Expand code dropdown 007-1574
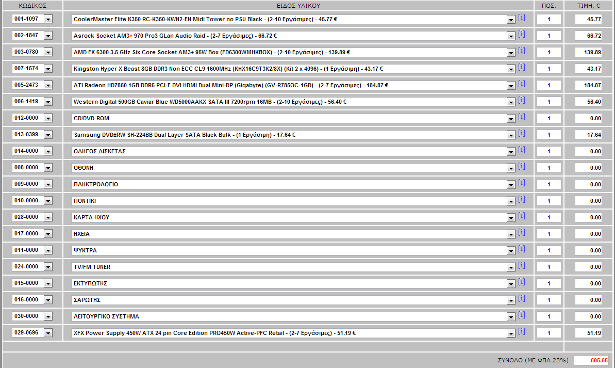The width and height of the screenshot is (615, 368). [x=48, y=69]
